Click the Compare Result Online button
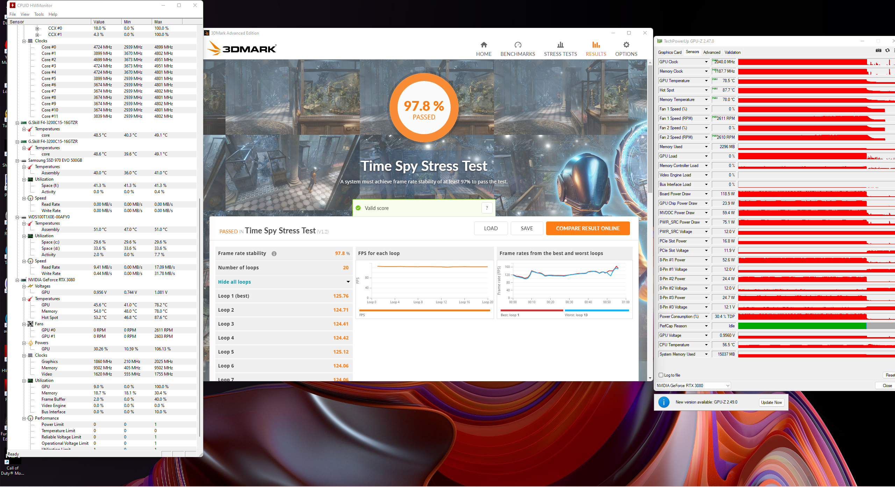Image resolution: width=895 pixels, height=487 pixels. tap(587, 228)
